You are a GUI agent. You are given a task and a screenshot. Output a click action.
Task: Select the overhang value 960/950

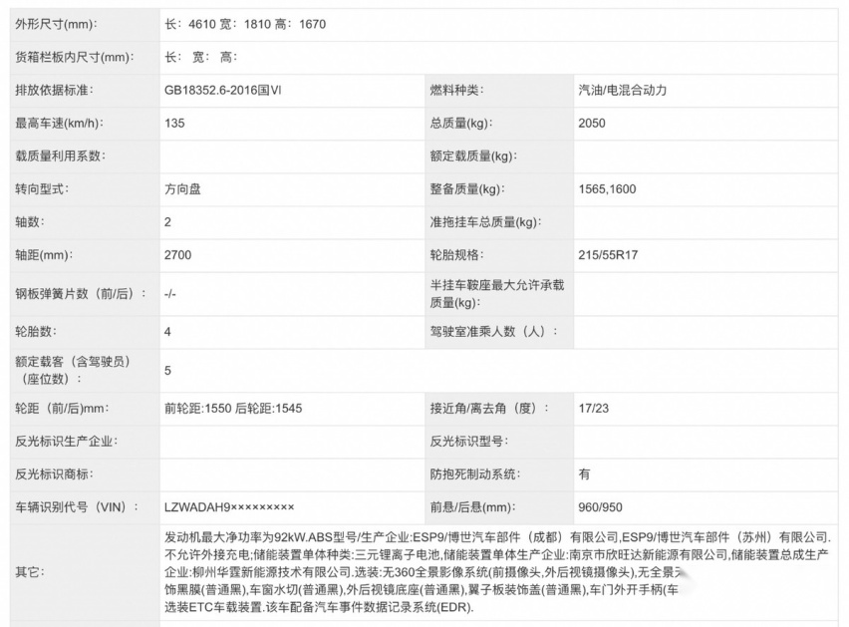601,508
